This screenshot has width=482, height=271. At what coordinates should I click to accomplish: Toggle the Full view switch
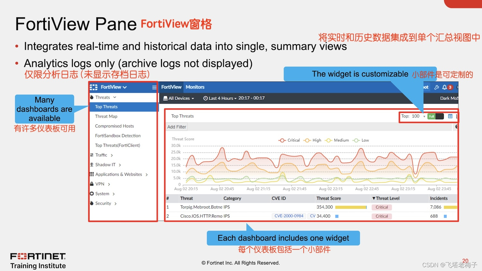(x=435, y=116)
